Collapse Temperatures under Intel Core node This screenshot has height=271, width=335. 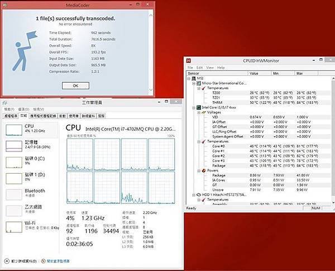coord(199,141)
